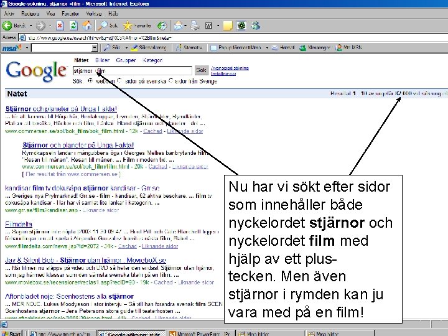
Task: Open the Mail icon dropdown arrow
Action: point(185,26)
